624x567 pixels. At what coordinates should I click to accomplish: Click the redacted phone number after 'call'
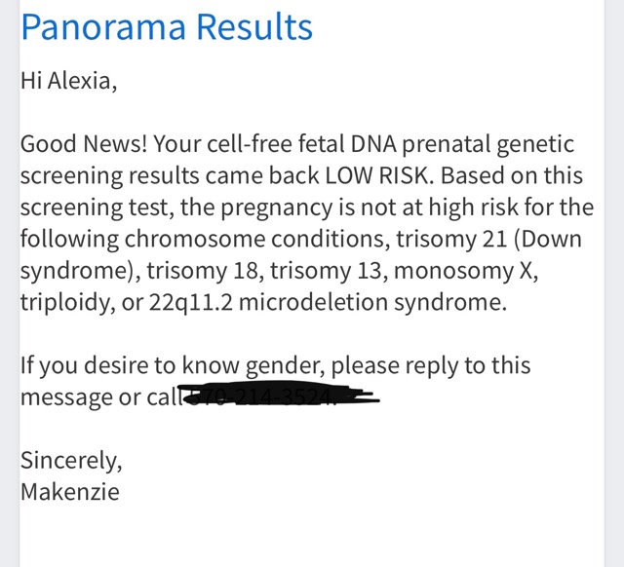279,394
